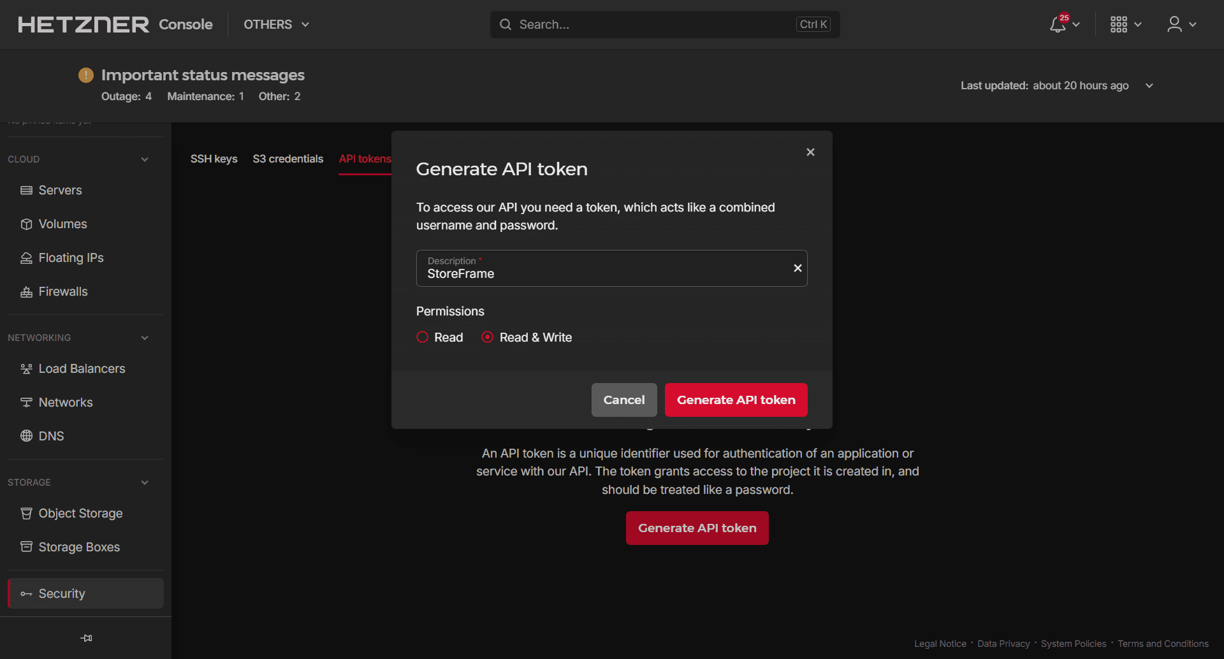The width and height of the screenshot is (1224, 659).
Task: Click the Console home link
Action: tap(186, 24)
